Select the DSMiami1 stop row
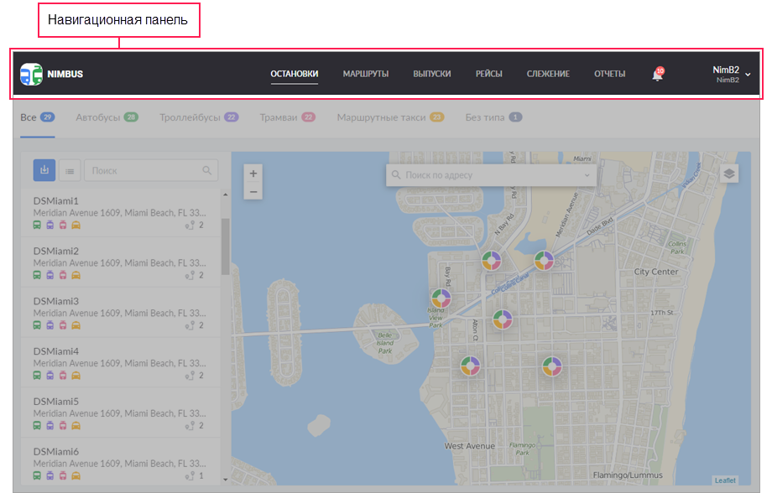This screenshot has height=493, width=772. (121, 213)
